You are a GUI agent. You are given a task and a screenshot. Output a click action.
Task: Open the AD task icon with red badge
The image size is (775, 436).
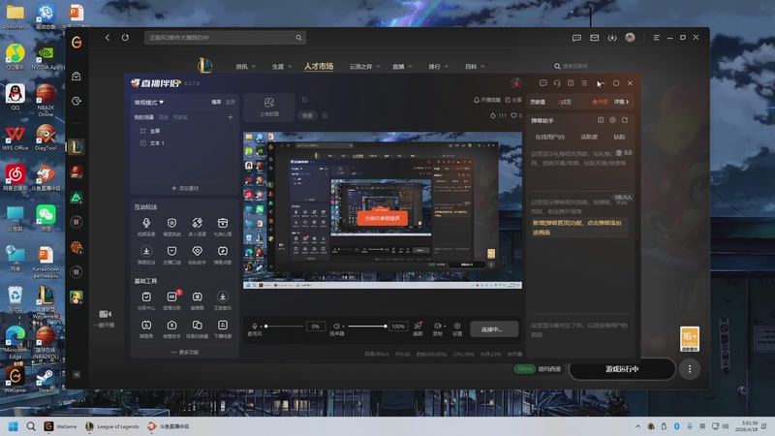(x=172, y=300)
